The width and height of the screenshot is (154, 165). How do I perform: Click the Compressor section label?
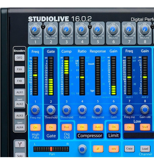[90, 136]
